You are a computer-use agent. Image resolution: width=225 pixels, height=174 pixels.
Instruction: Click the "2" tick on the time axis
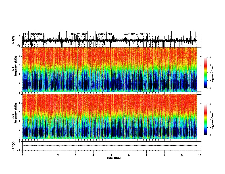[58, 155]
